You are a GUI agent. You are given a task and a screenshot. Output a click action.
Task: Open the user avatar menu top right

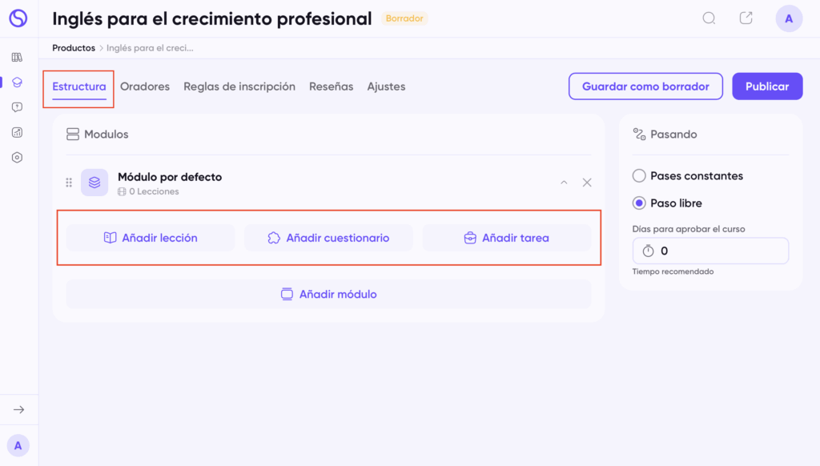coord(789,18)
